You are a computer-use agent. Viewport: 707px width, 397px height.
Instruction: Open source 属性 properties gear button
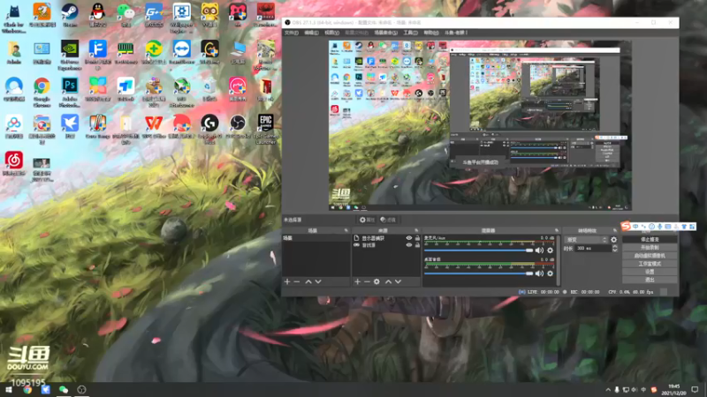367,220
